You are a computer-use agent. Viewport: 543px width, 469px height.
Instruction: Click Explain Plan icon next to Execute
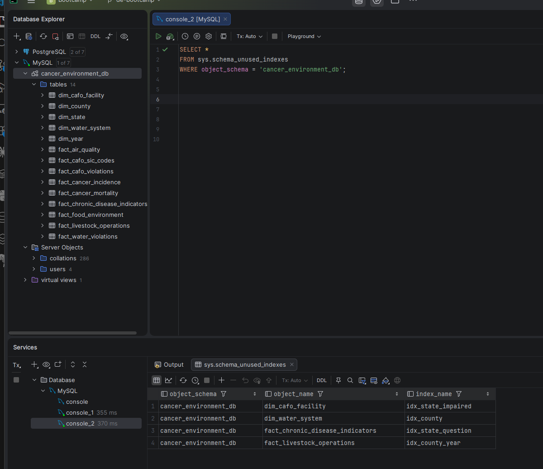(x=170, y=36)
